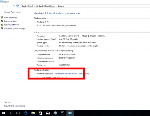
Task: Select All Control Panel Items breadcrumb
Action: (x=45, y=6)
